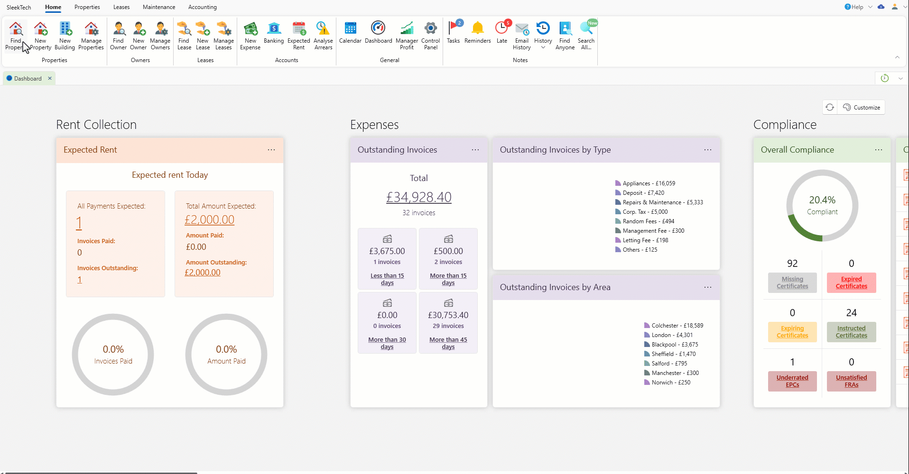909x474 pixels.
Task: Open Late notes
Action: [502, 33]
